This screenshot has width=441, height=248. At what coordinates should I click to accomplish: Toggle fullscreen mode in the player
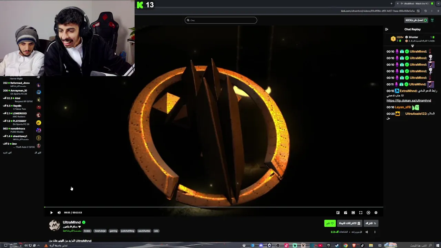point(361,213)
